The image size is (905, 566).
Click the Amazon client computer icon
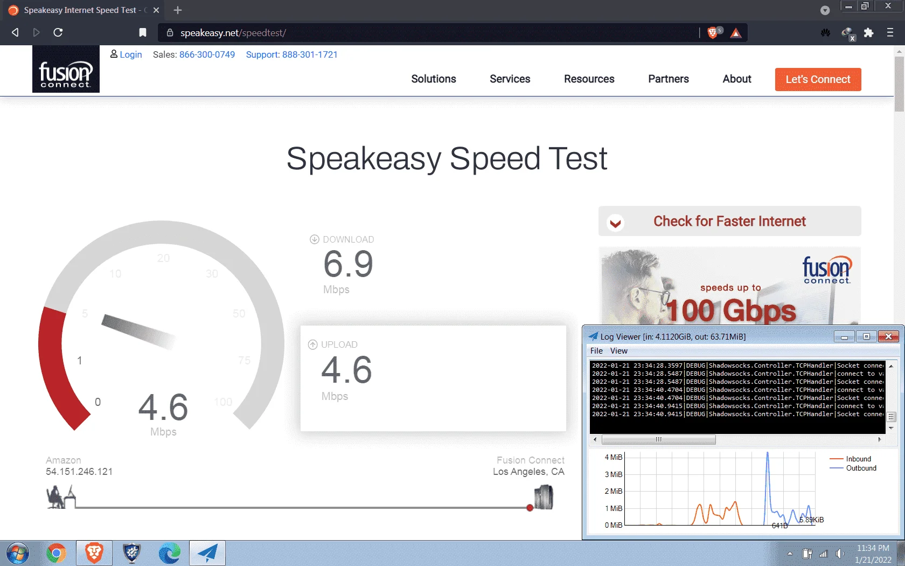coord(60,497)
